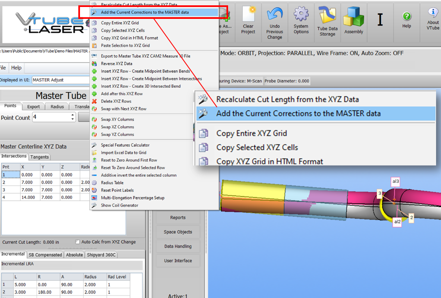Click the minus icon for Additive invert the entire selected column
Viewport: 441px width, 298px height.
tap(94, 175)
